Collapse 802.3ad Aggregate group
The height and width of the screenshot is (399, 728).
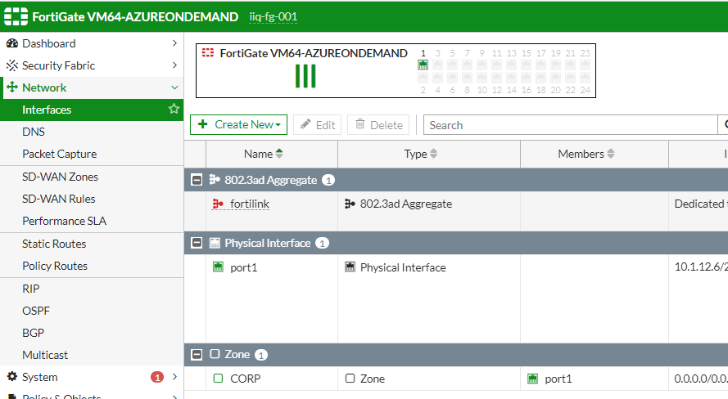pyautogui.click(x=197, y=180)
